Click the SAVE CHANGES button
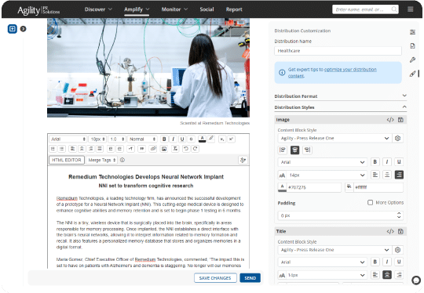The width and height of the screenshot is (424, 293). point(215,278)
